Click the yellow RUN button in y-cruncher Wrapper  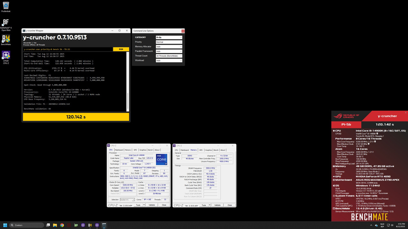[121, 49]
